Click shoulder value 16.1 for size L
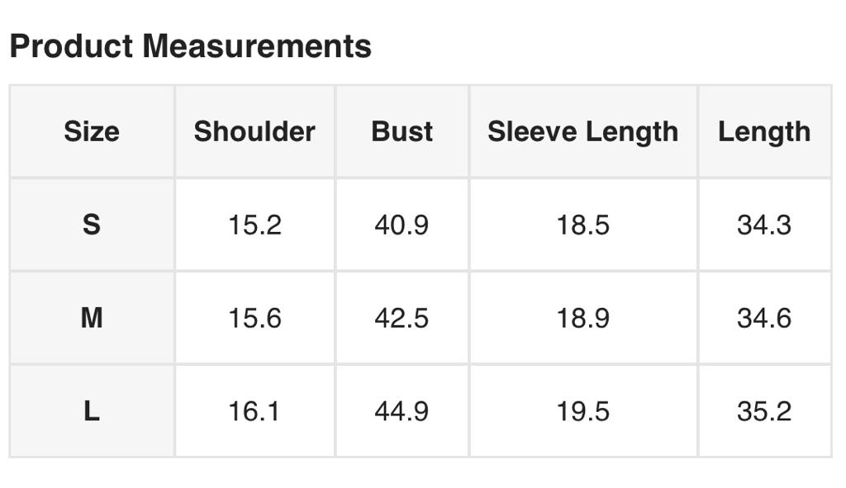846x488 pixels. [254, 410]
